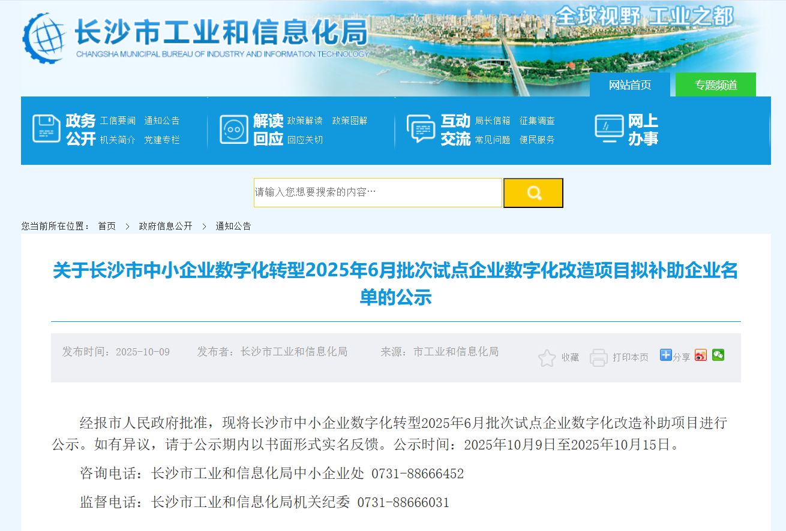This screenshot has width=786, height=531.
Task: Share the article via the WeChat icon
Action: (718, 355)
